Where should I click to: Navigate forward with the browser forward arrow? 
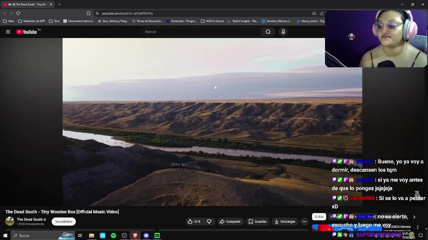(11, 13)
